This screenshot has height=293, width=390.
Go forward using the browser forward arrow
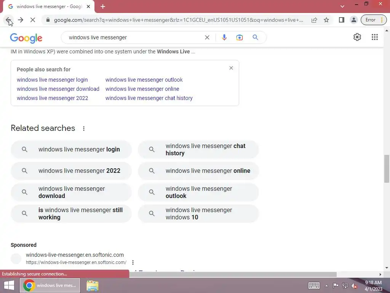pyautogui.click(x=21, y=20)
